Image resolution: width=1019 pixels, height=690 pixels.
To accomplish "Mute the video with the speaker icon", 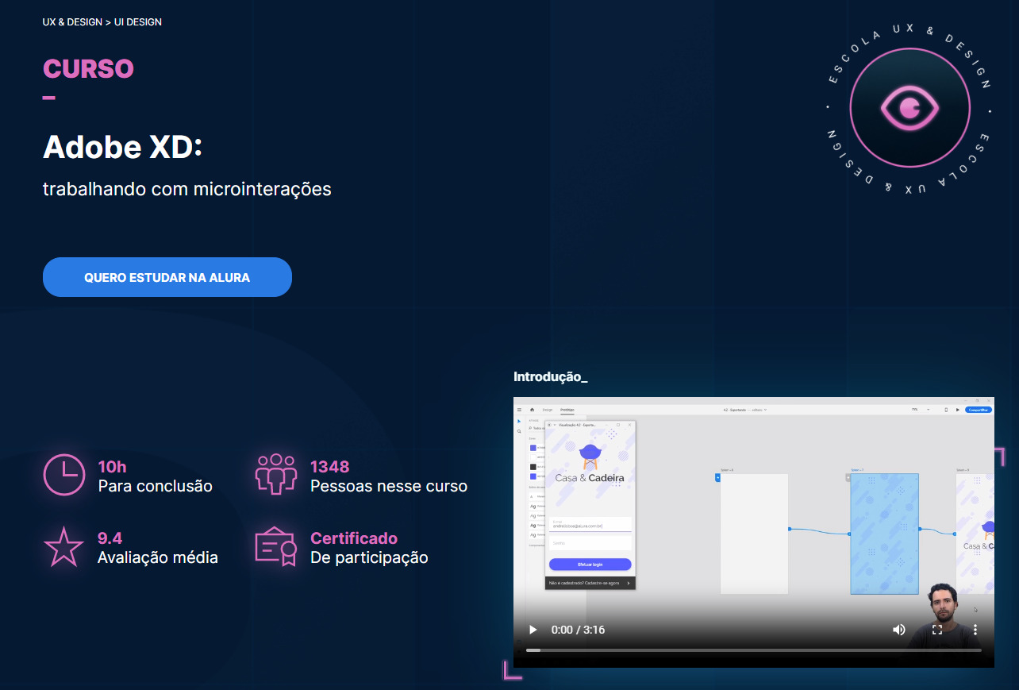I will 898,630.
